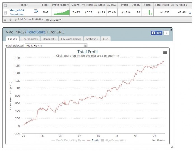Sort by the Count column header
Screen dimensions: 196x151
coord(75,5)
